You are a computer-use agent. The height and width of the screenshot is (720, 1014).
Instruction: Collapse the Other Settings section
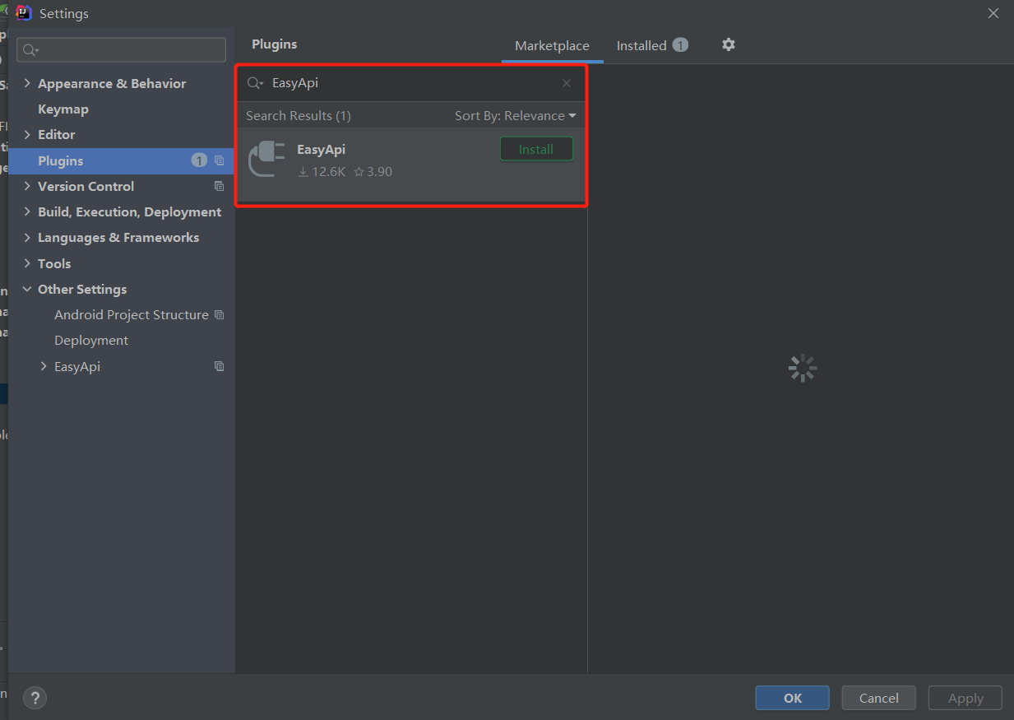tap(28, 289)
